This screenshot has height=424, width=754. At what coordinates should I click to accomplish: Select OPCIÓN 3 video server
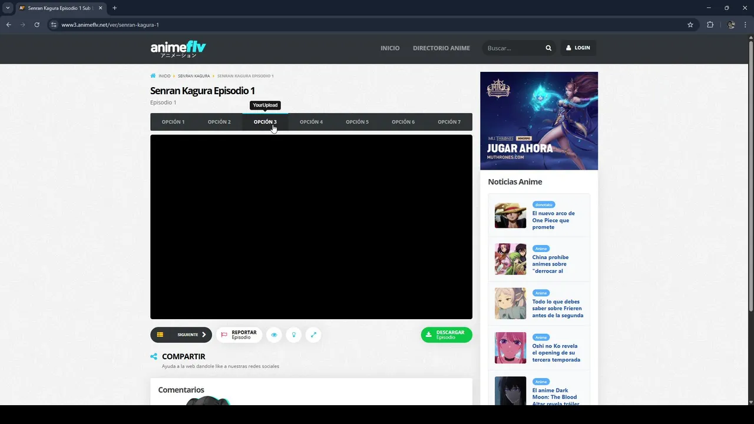265,122
